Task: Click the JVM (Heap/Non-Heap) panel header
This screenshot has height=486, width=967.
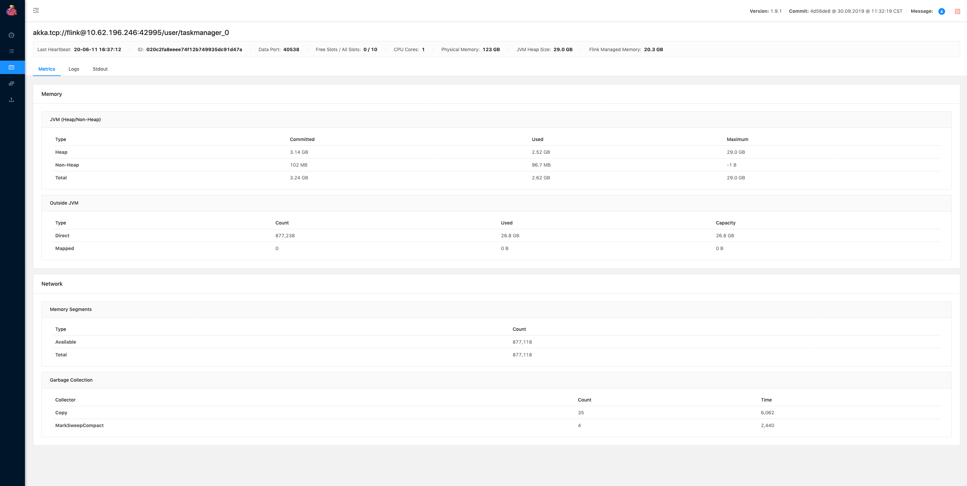Action: pyautogui.click(x=75, y=119)
